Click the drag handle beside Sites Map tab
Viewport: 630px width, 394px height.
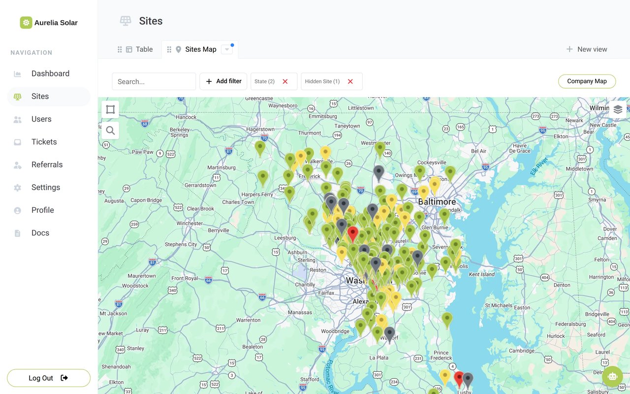[169, 49]
